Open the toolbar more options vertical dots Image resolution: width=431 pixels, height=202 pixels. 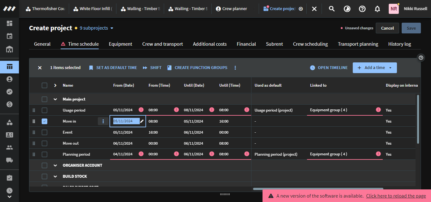[235, 68]
